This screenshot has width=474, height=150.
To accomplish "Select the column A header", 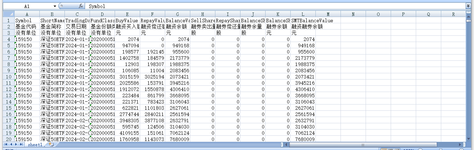I will (27, 14).
